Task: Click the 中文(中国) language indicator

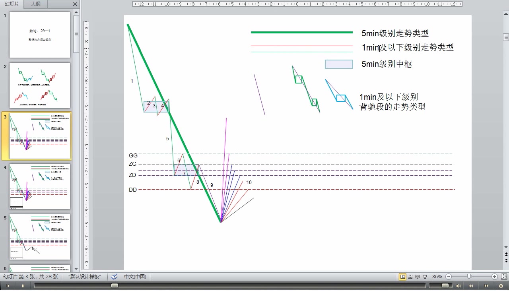Action: point(135,277)
